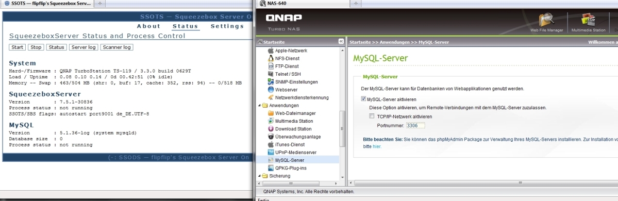Select NFS-Dienst in the tree
This screenshot has height=201, width=618.
coord(287,58)
